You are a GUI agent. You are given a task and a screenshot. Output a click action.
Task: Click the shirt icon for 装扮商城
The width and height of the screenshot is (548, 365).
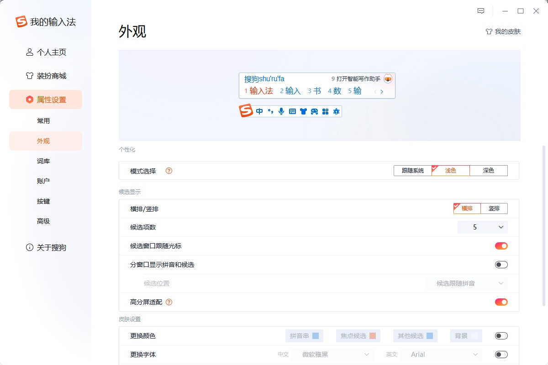point(30,76)
